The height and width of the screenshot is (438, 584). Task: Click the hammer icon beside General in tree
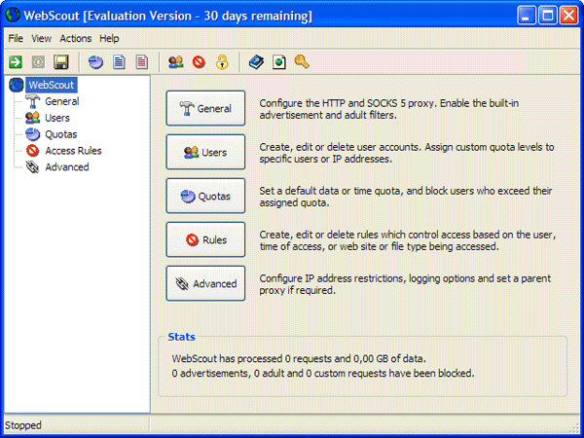point(33,101)
